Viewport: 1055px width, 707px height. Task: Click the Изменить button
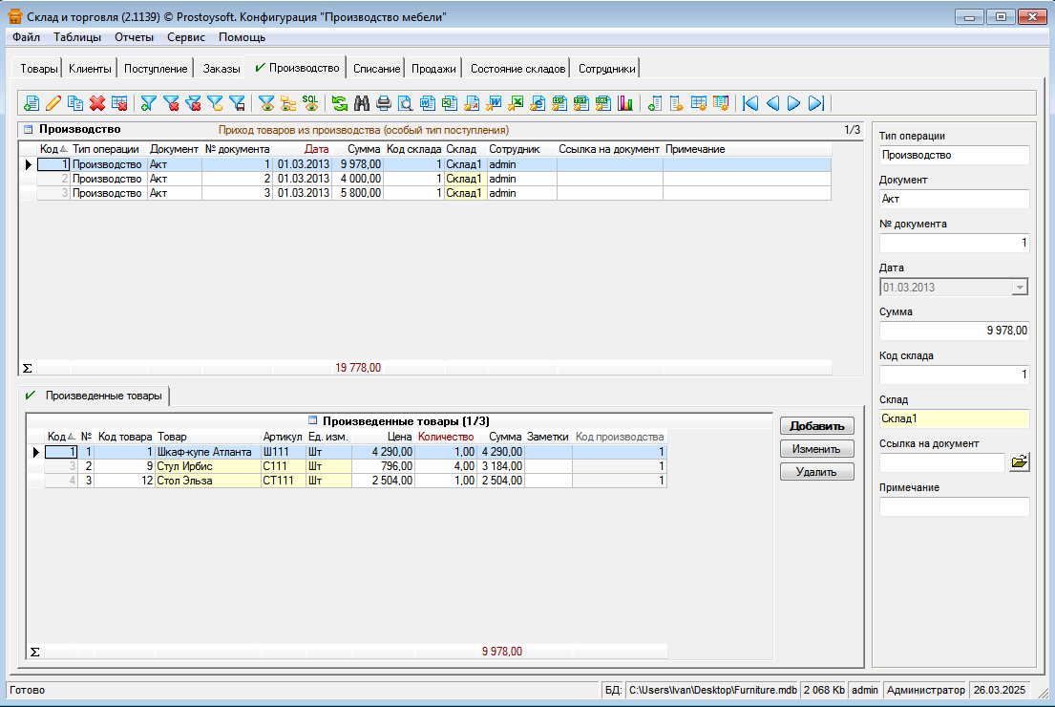tap(817, 449)
